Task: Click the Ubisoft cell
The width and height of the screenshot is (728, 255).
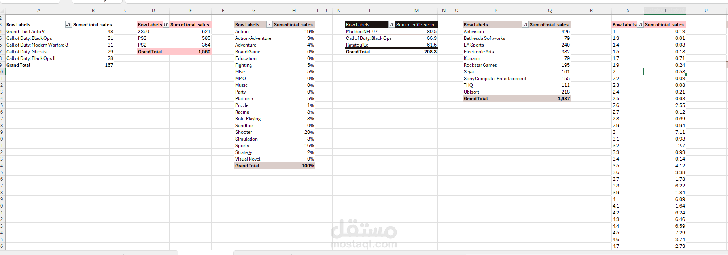Action: (x=496, y=92)
